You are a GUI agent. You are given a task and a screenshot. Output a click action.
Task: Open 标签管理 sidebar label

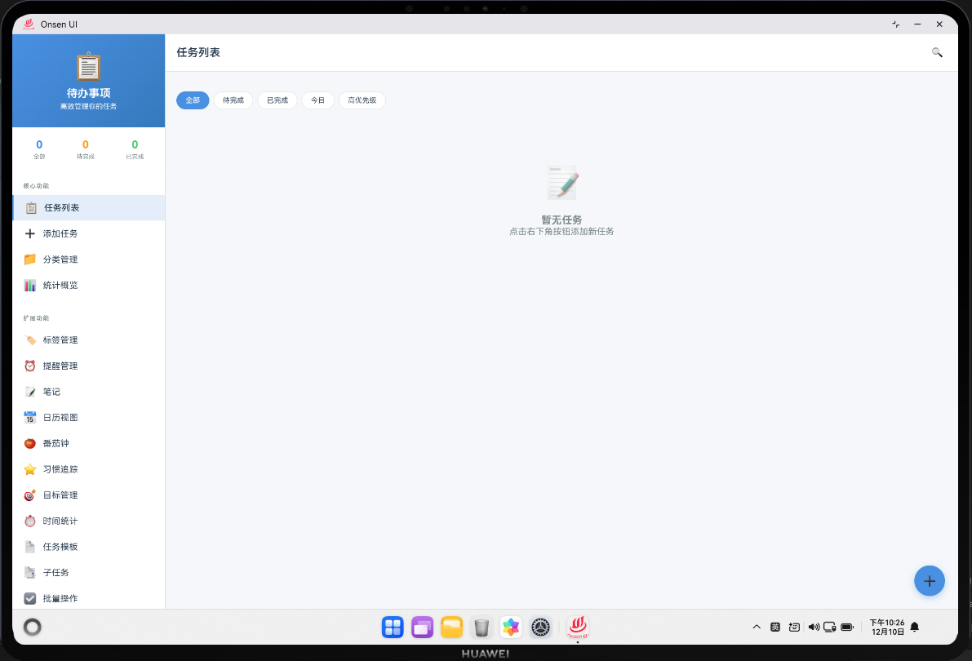point(60,339)
